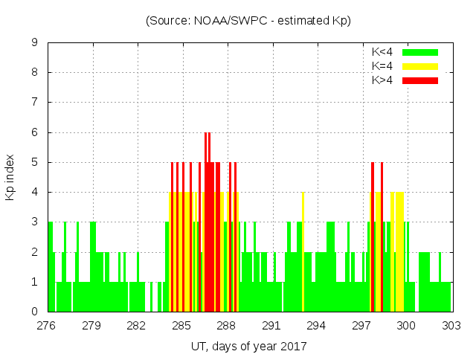Viewport: 476px width, 357px height.
Task: Click the green K<4 legend swatch
Action: [420, 52]
